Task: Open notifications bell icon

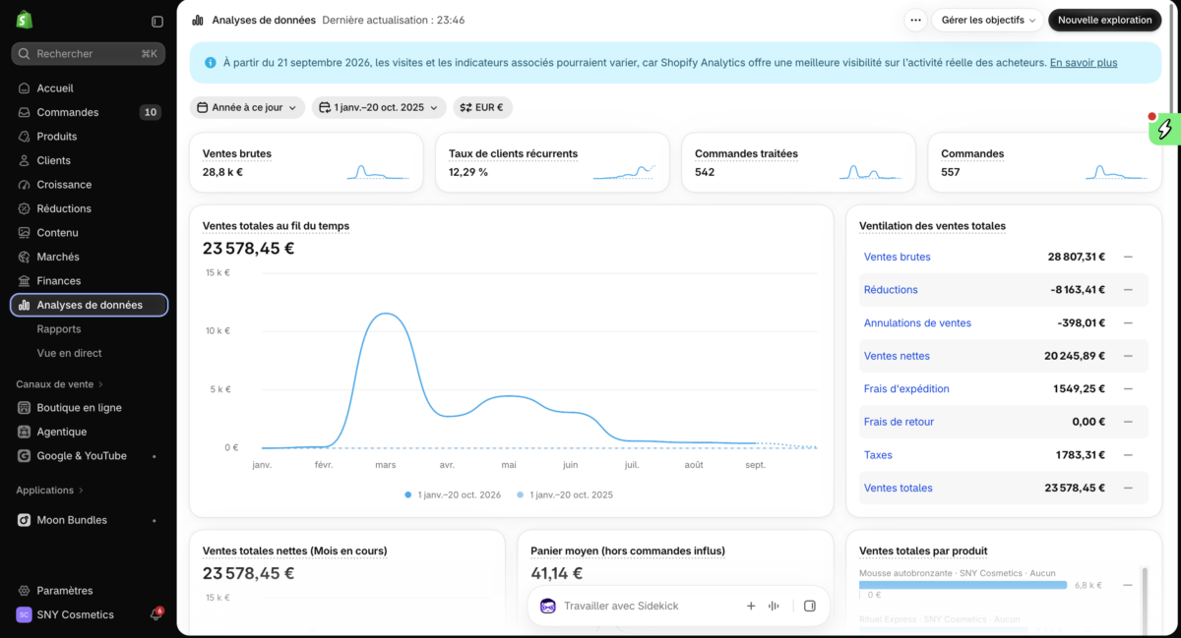Action: 155,614
